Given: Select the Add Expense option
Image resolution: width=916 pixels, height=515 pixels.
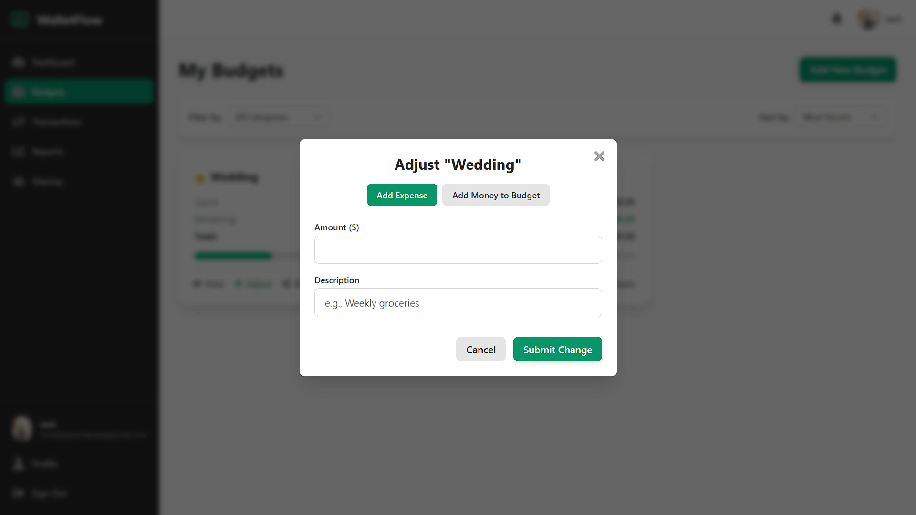Looking at the screenshot, I should (x=402, y=195).
